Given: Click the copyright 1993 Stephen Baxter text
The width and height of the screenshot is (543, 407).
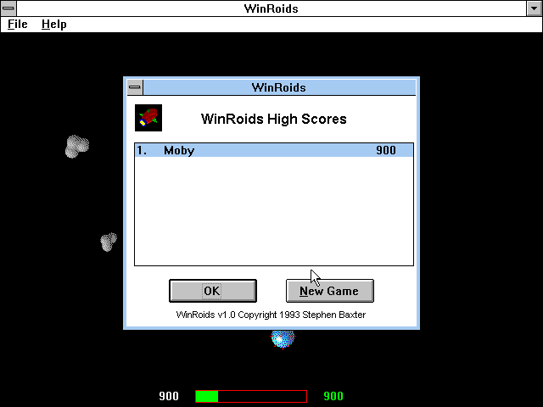Looking at the screenshot, I should point(271,315).
